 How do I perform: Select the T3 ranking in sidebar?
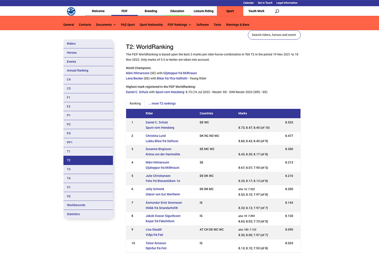pyautogui.click(x=88, y=169)
